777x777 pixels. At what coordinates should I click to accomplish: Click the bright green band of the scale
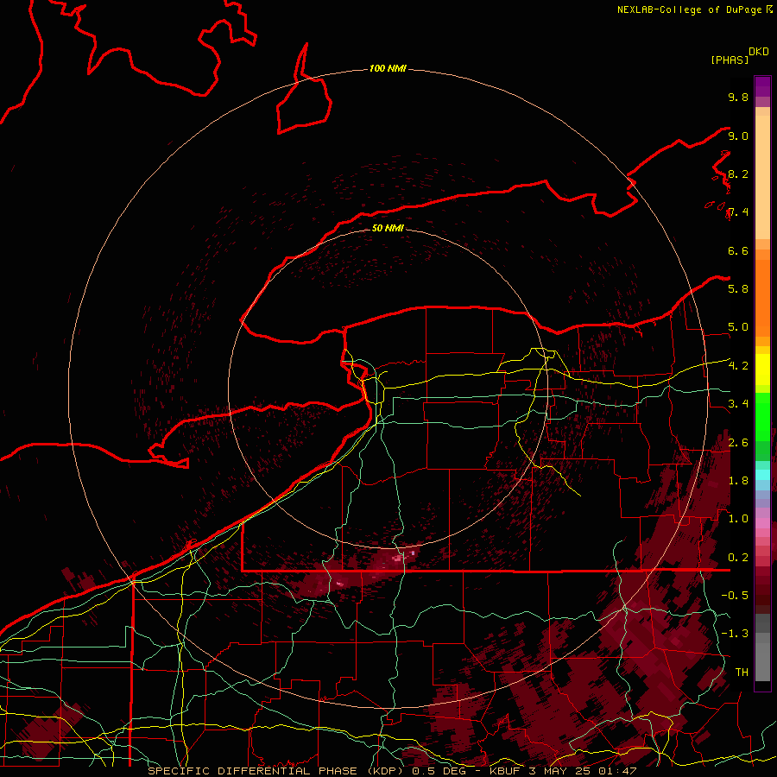[x=762, y=417]
